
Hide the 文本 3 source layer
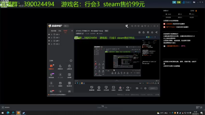[x=49, y=34]
